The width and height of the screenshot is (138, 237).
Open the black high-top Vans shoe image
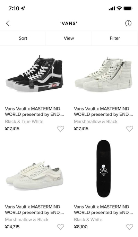34,73
